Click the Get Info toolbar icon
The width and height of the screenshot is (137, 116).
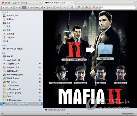pos(86,8)
